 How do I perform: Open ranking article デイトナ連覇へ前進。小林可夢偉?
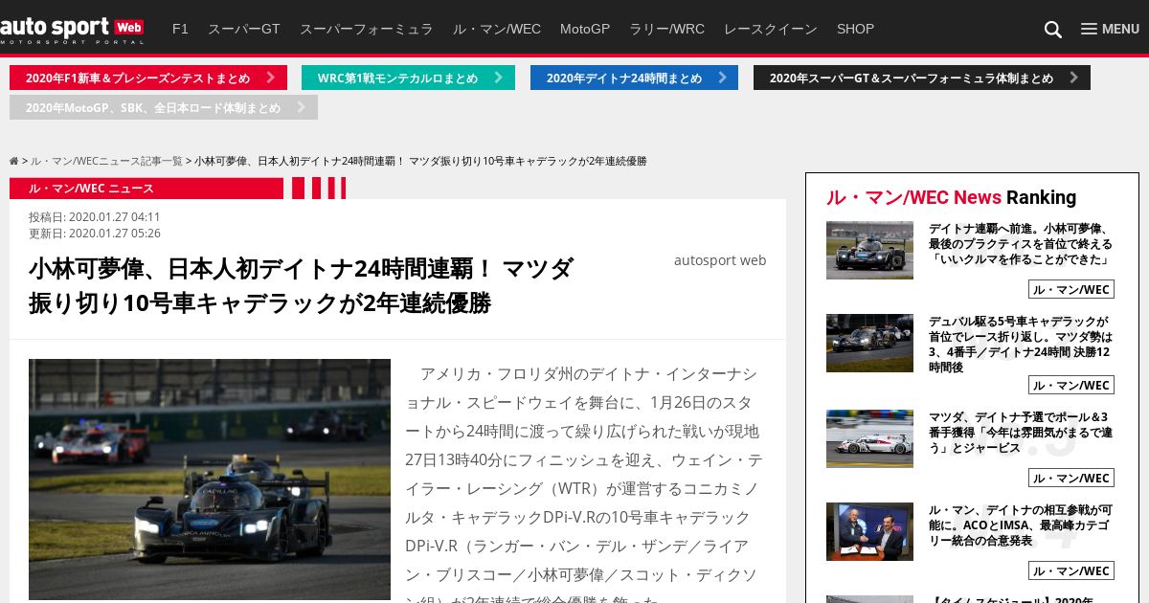point(1020,244)
